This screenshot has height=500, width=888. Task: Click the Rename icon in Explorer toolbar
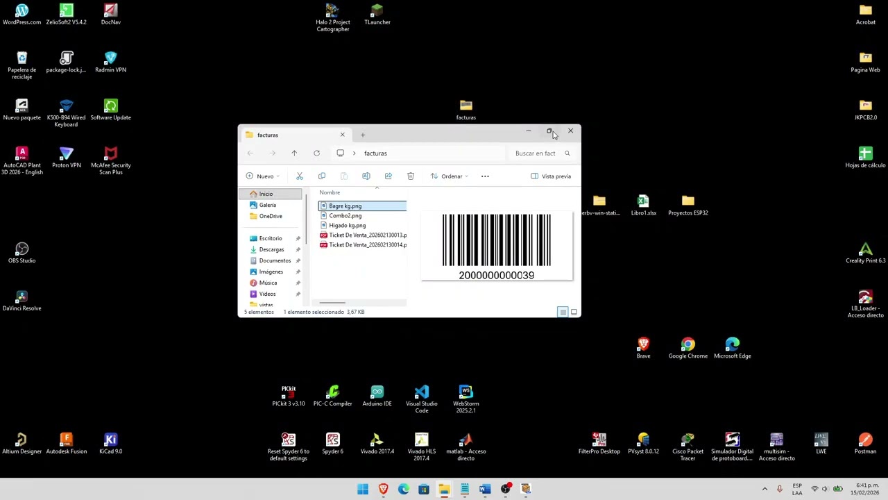pyautogui.click(x=366, y=176)
